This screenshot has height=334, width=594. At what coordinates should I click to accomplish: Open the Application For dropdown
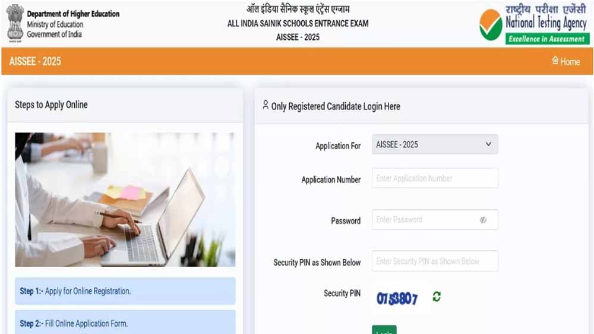(435, 144)
